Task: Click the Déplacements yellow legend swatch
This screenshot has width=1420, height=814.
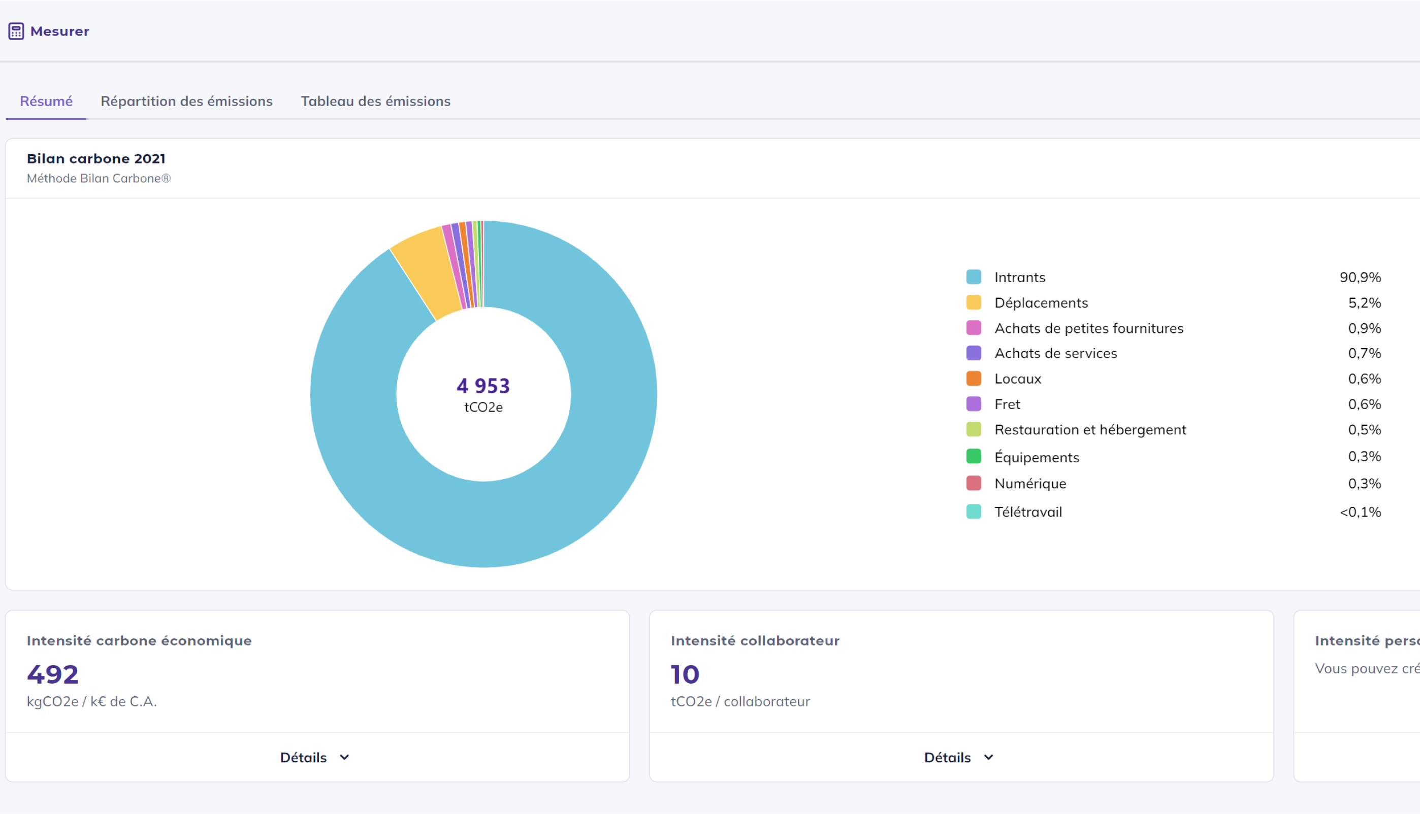Action: coord(974,302)
